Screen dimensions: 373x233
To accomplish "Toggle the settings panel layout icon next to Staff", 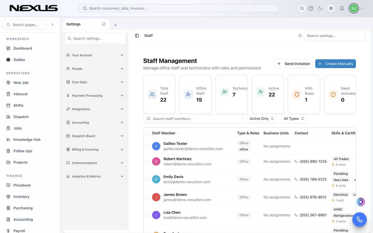I will coord(137,36).
